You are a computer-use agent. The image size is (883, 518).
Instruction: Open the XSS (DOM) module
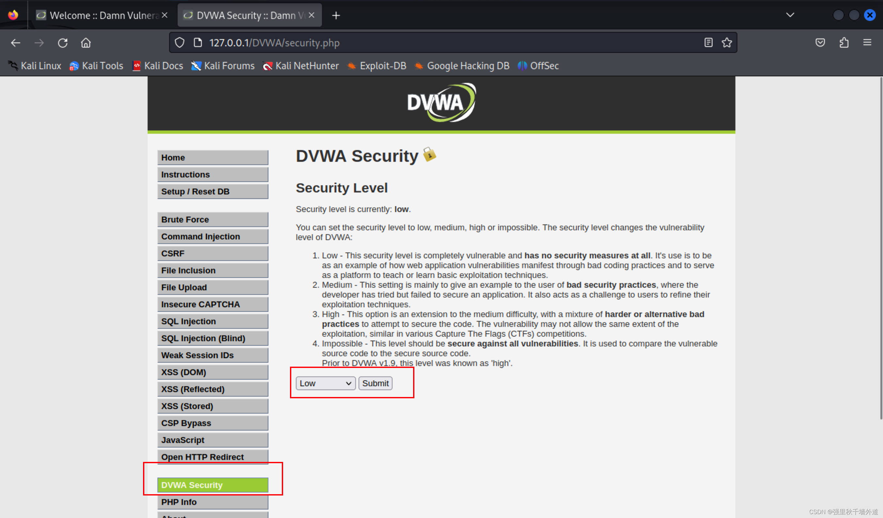pos(213,372)
